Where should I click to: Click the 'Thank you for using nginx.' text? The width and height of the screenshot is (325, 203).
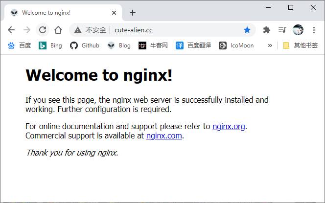tap(72, 153)
